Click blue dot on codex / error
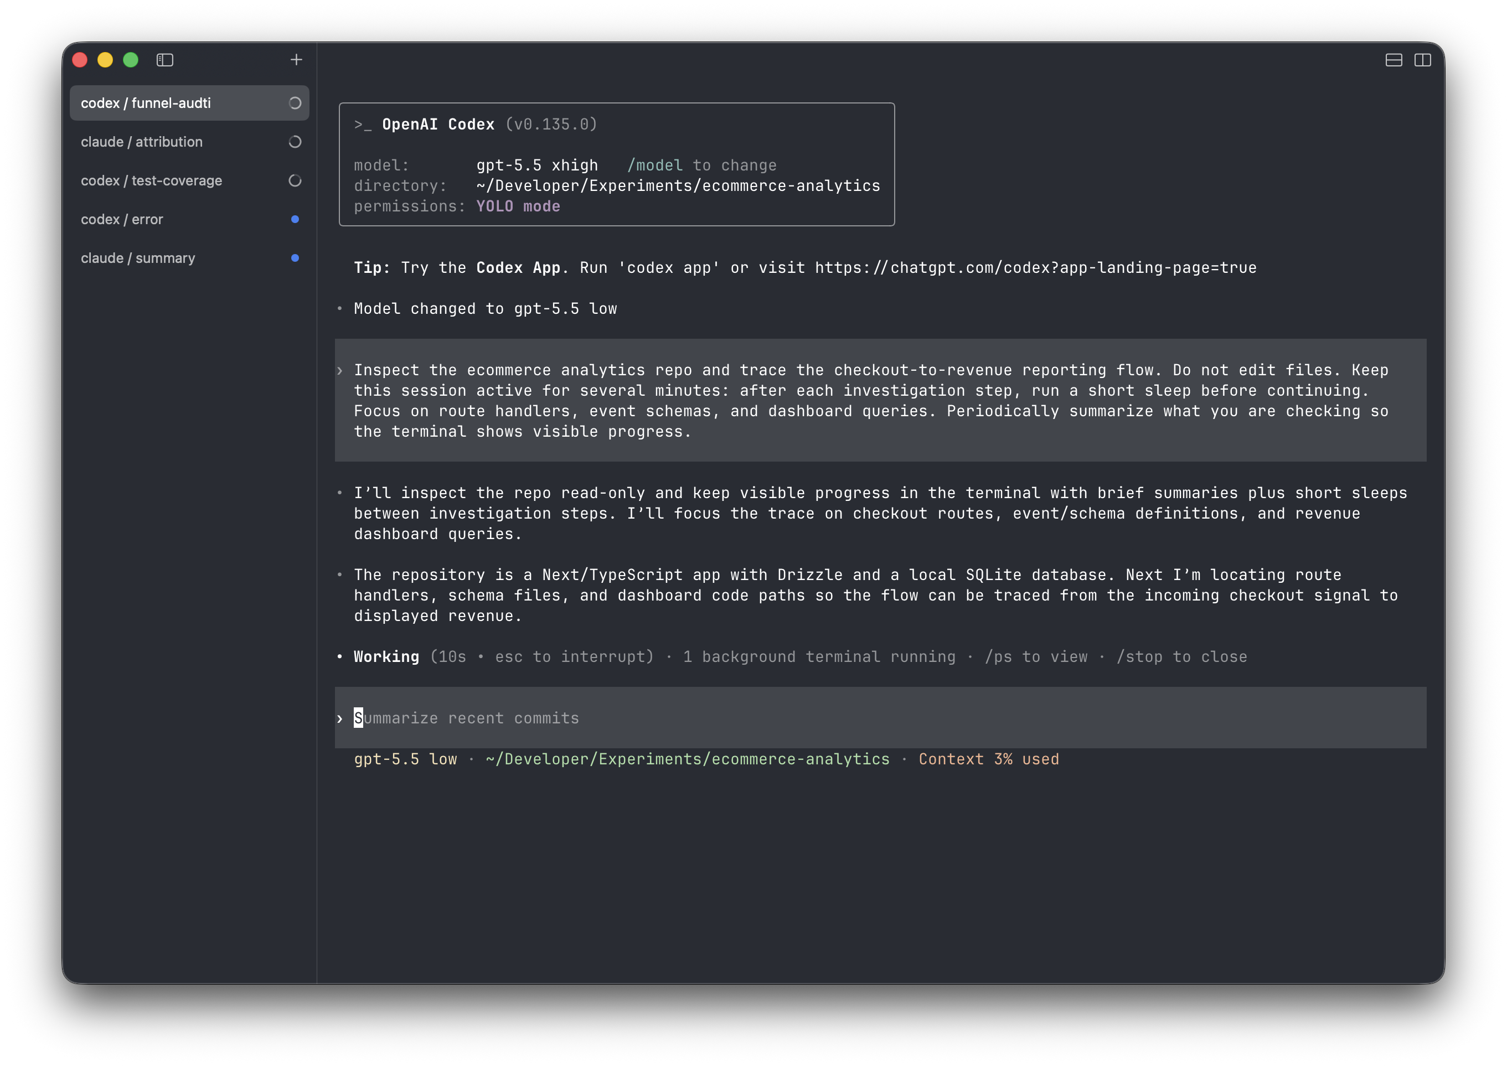The image size is (1507, 1066). [295, 219]
